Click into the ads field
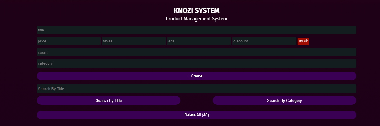 pos(199,41)
